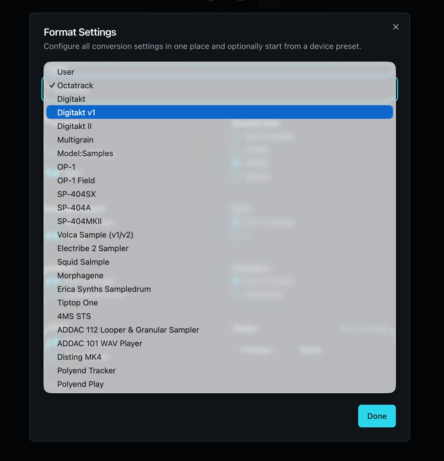
Task: Pick Morphagene from the dropdown list
Action: coord(80,275)
